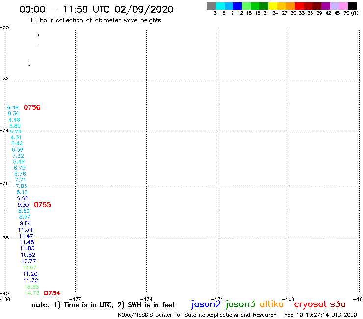Click the 11.48 wave height reading
Screen dimensions: 363x319
click(x=26, y=242)
